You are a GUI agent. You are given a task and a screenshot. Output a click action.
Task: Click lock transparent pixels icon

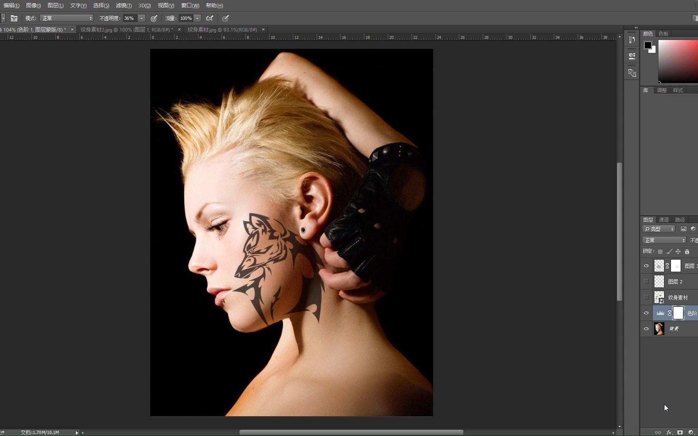(x=660, y=252)
